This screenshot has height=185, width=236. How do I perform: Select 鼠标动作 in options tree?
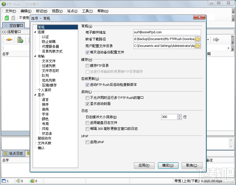click(44, 138)
